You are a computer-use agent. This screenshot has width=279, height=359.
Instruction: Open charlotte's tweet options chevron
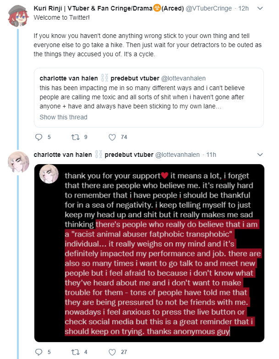tap(260, 155)
